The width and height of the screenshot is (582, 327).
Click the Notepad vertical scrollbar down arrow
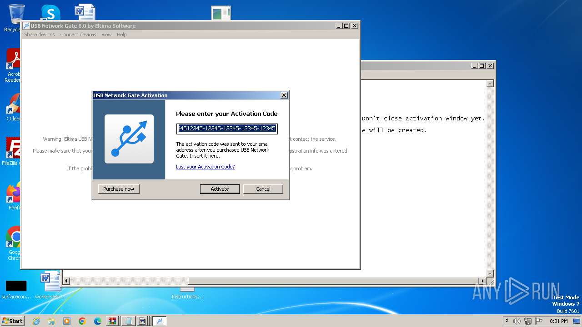[x=490, y=274]
